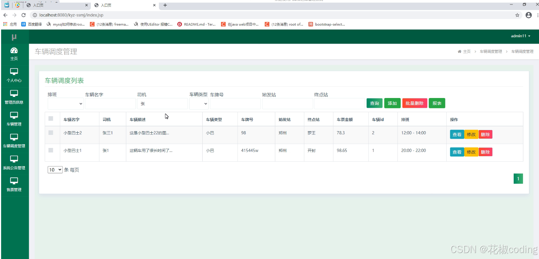Open 车辆管理 monitor icon in sidebar

tap(14, 116)
